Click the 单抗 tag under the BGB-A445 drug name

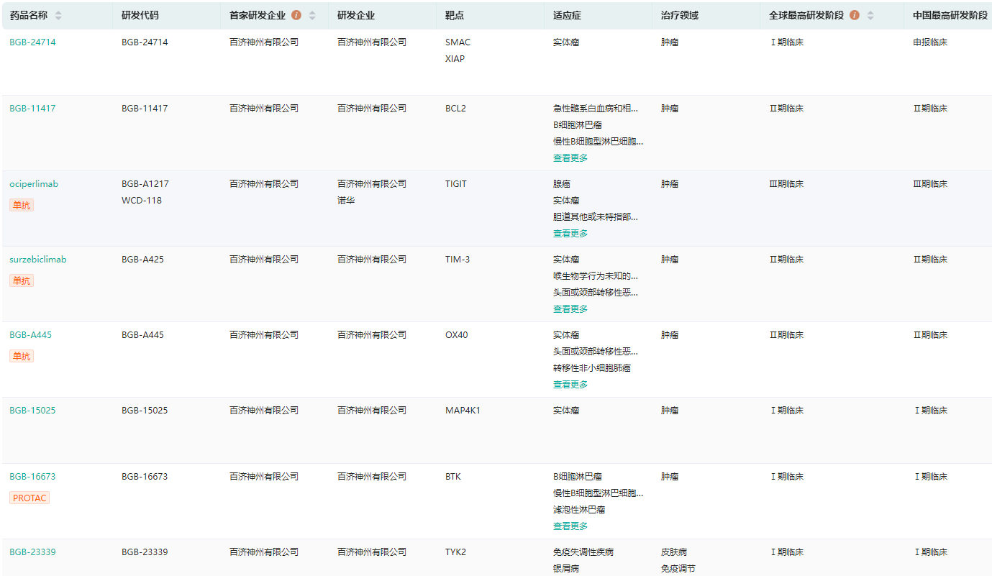[22, 356]
